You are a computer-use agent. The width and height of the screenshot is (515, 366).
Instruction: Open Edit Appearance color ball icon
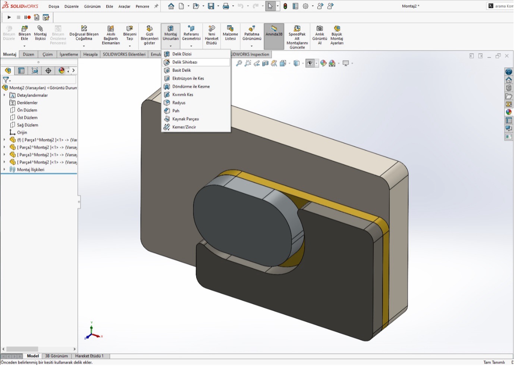323,63
